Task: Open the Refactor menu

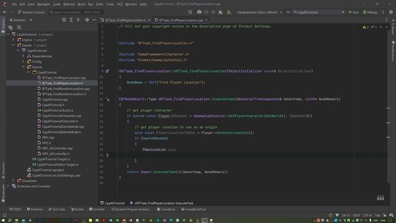Action: (69, 4)
